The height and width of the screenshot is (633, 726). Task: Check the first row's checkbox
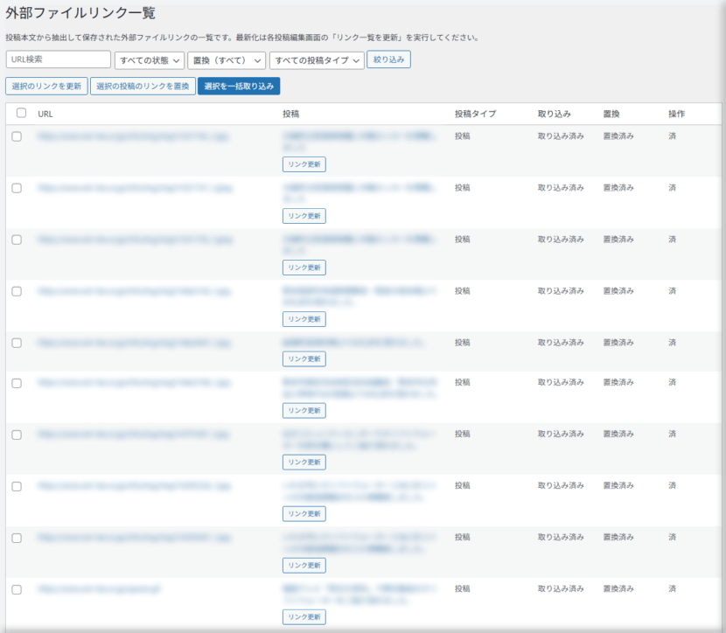(17, 136)
